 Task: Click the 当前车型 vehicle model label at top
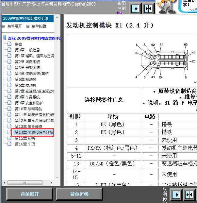coord(48,4)
